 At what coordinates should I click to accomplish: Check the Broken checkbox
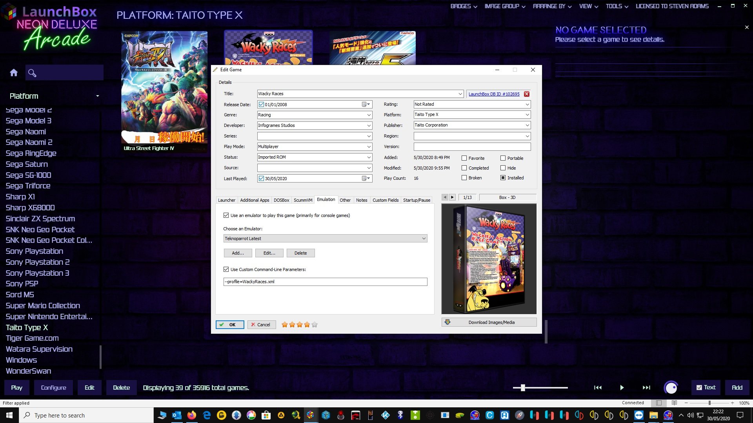coord(464,178)
